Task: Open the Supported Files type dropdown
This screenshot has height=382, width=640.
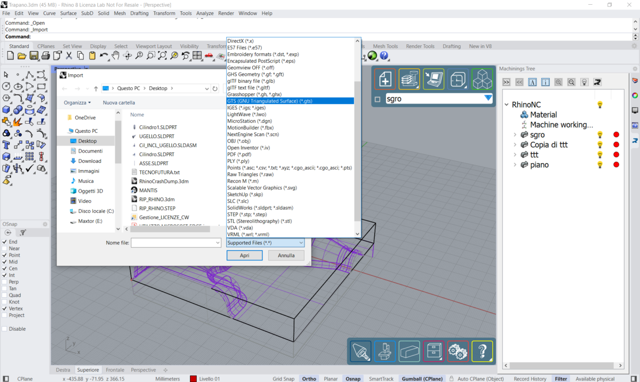Action: 266,243
